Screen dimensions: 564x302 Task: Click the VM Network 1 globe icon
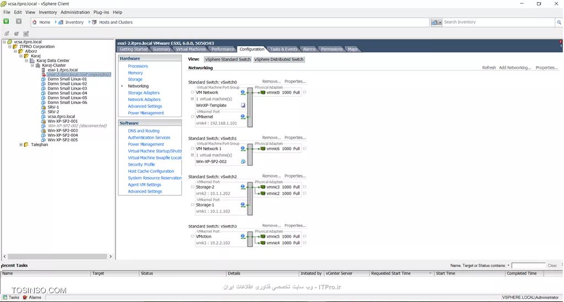(x=243, y=149)
